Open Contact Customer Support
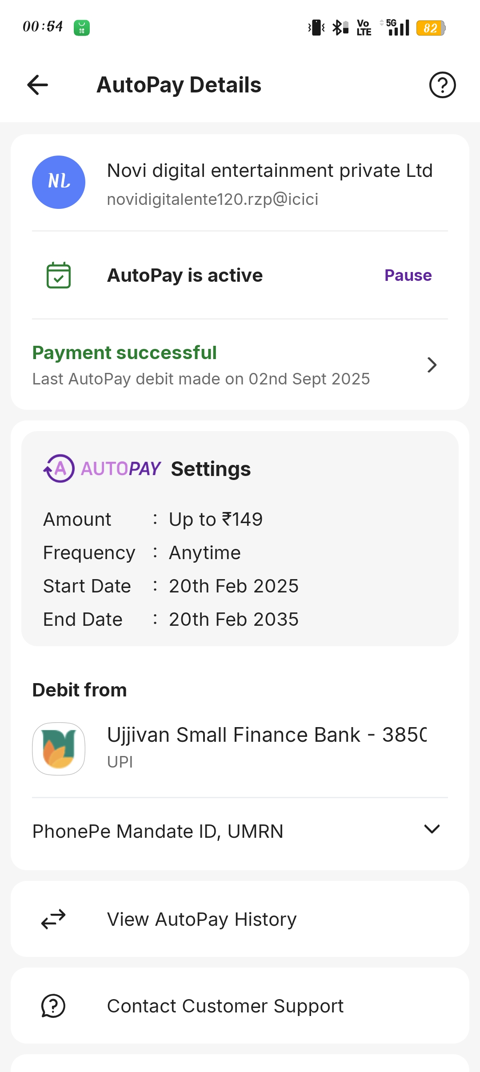 coord(225,1006)
